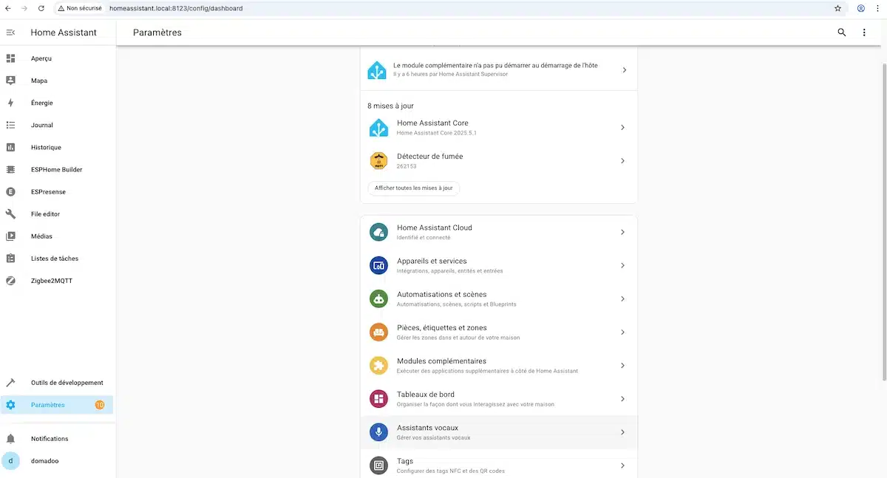Viewport: 887px width, 478px height.
Task: Open the Énergie lightning icon
Action: pyautogui.click(x=10, y=103)
